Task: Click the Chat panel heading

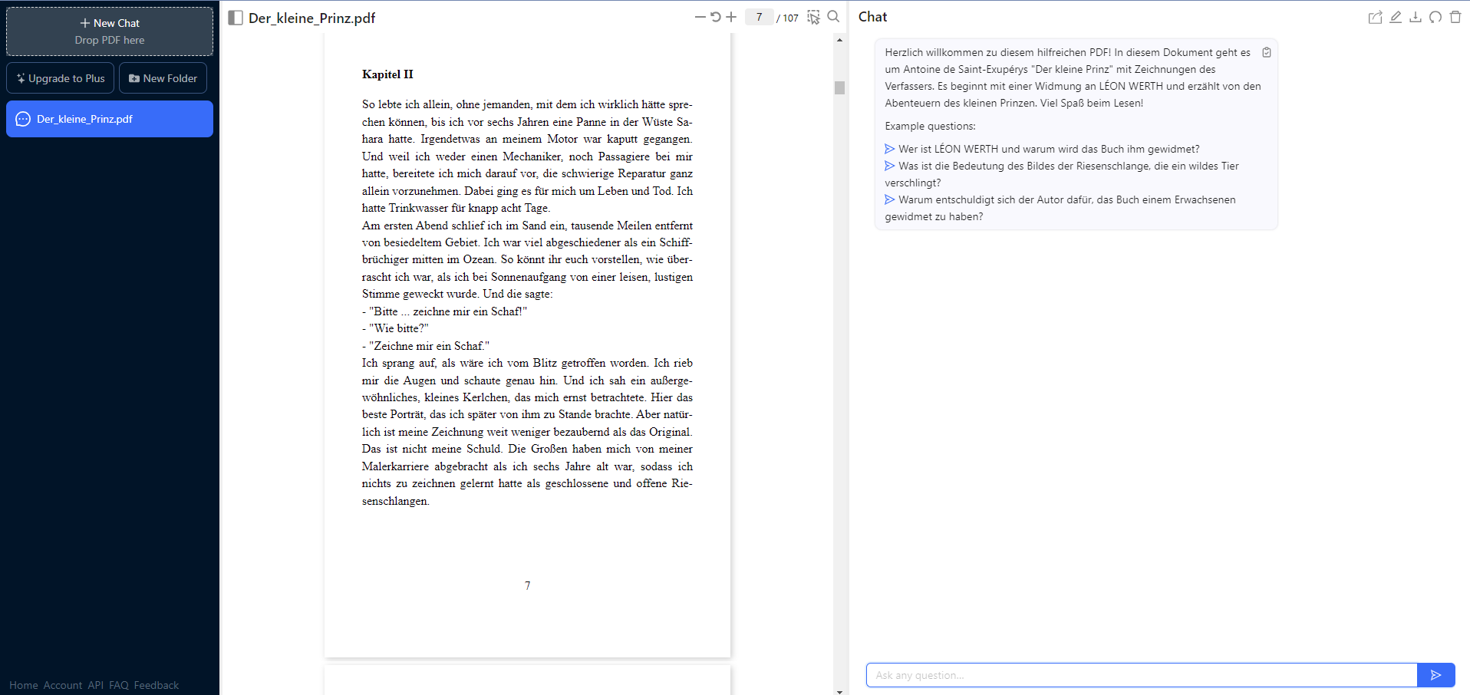Action: [872, 17]
